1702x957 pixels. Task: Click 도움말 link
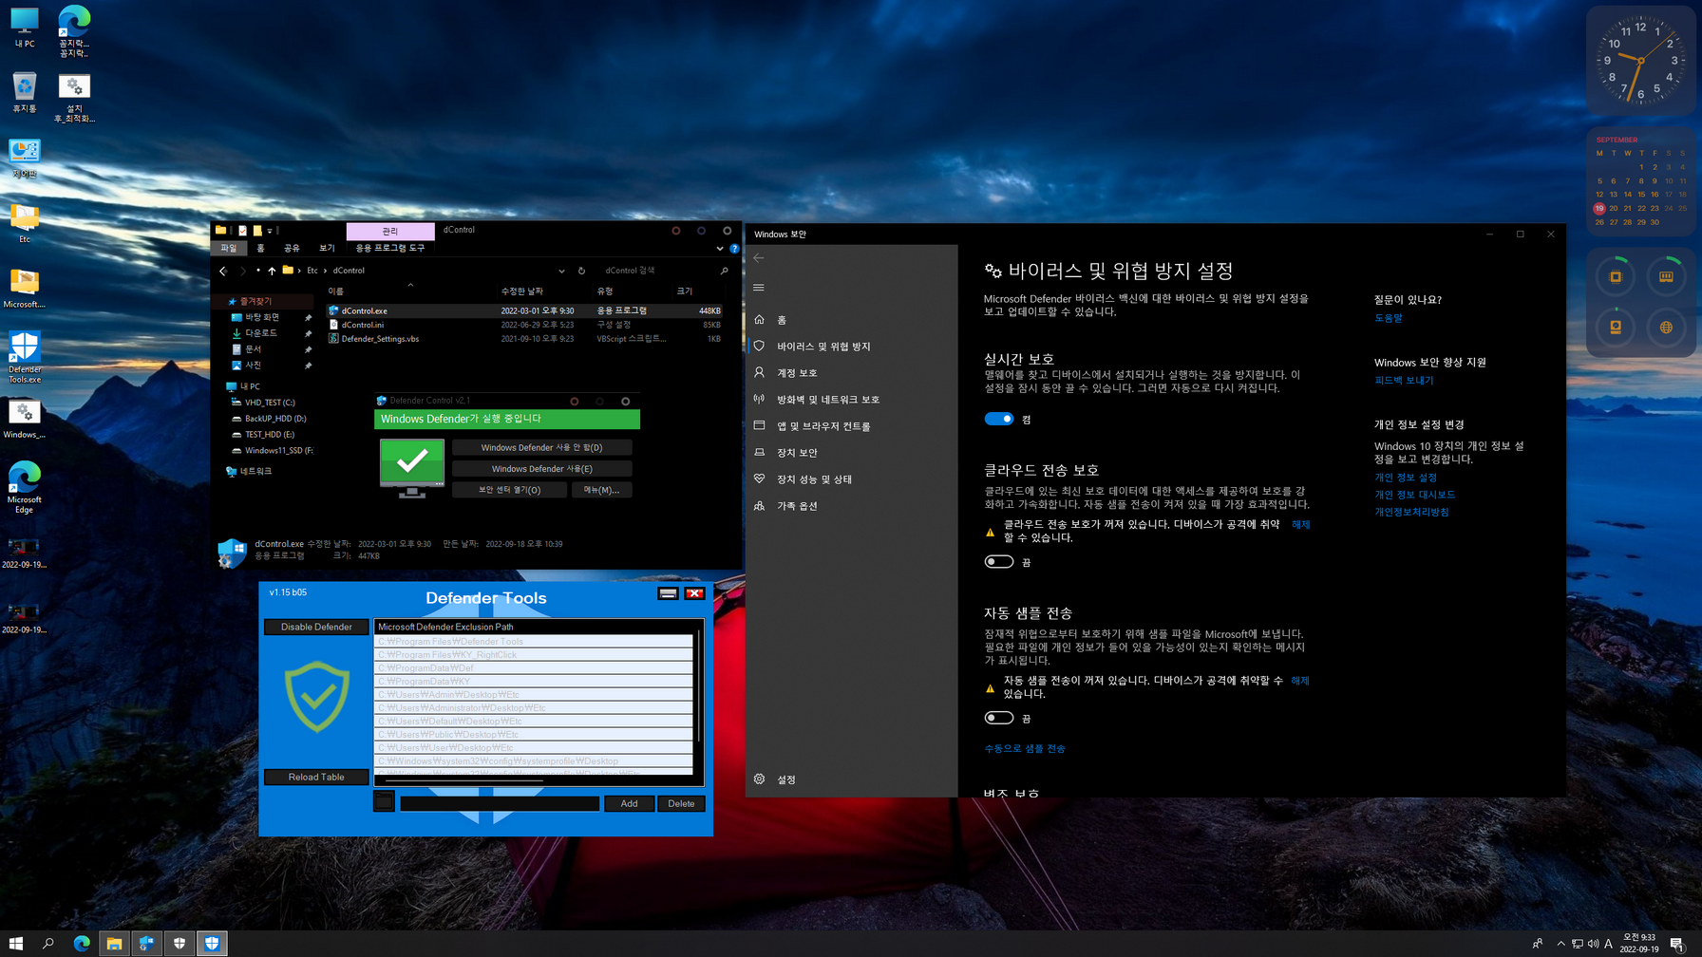click(x=1388, y=318)
